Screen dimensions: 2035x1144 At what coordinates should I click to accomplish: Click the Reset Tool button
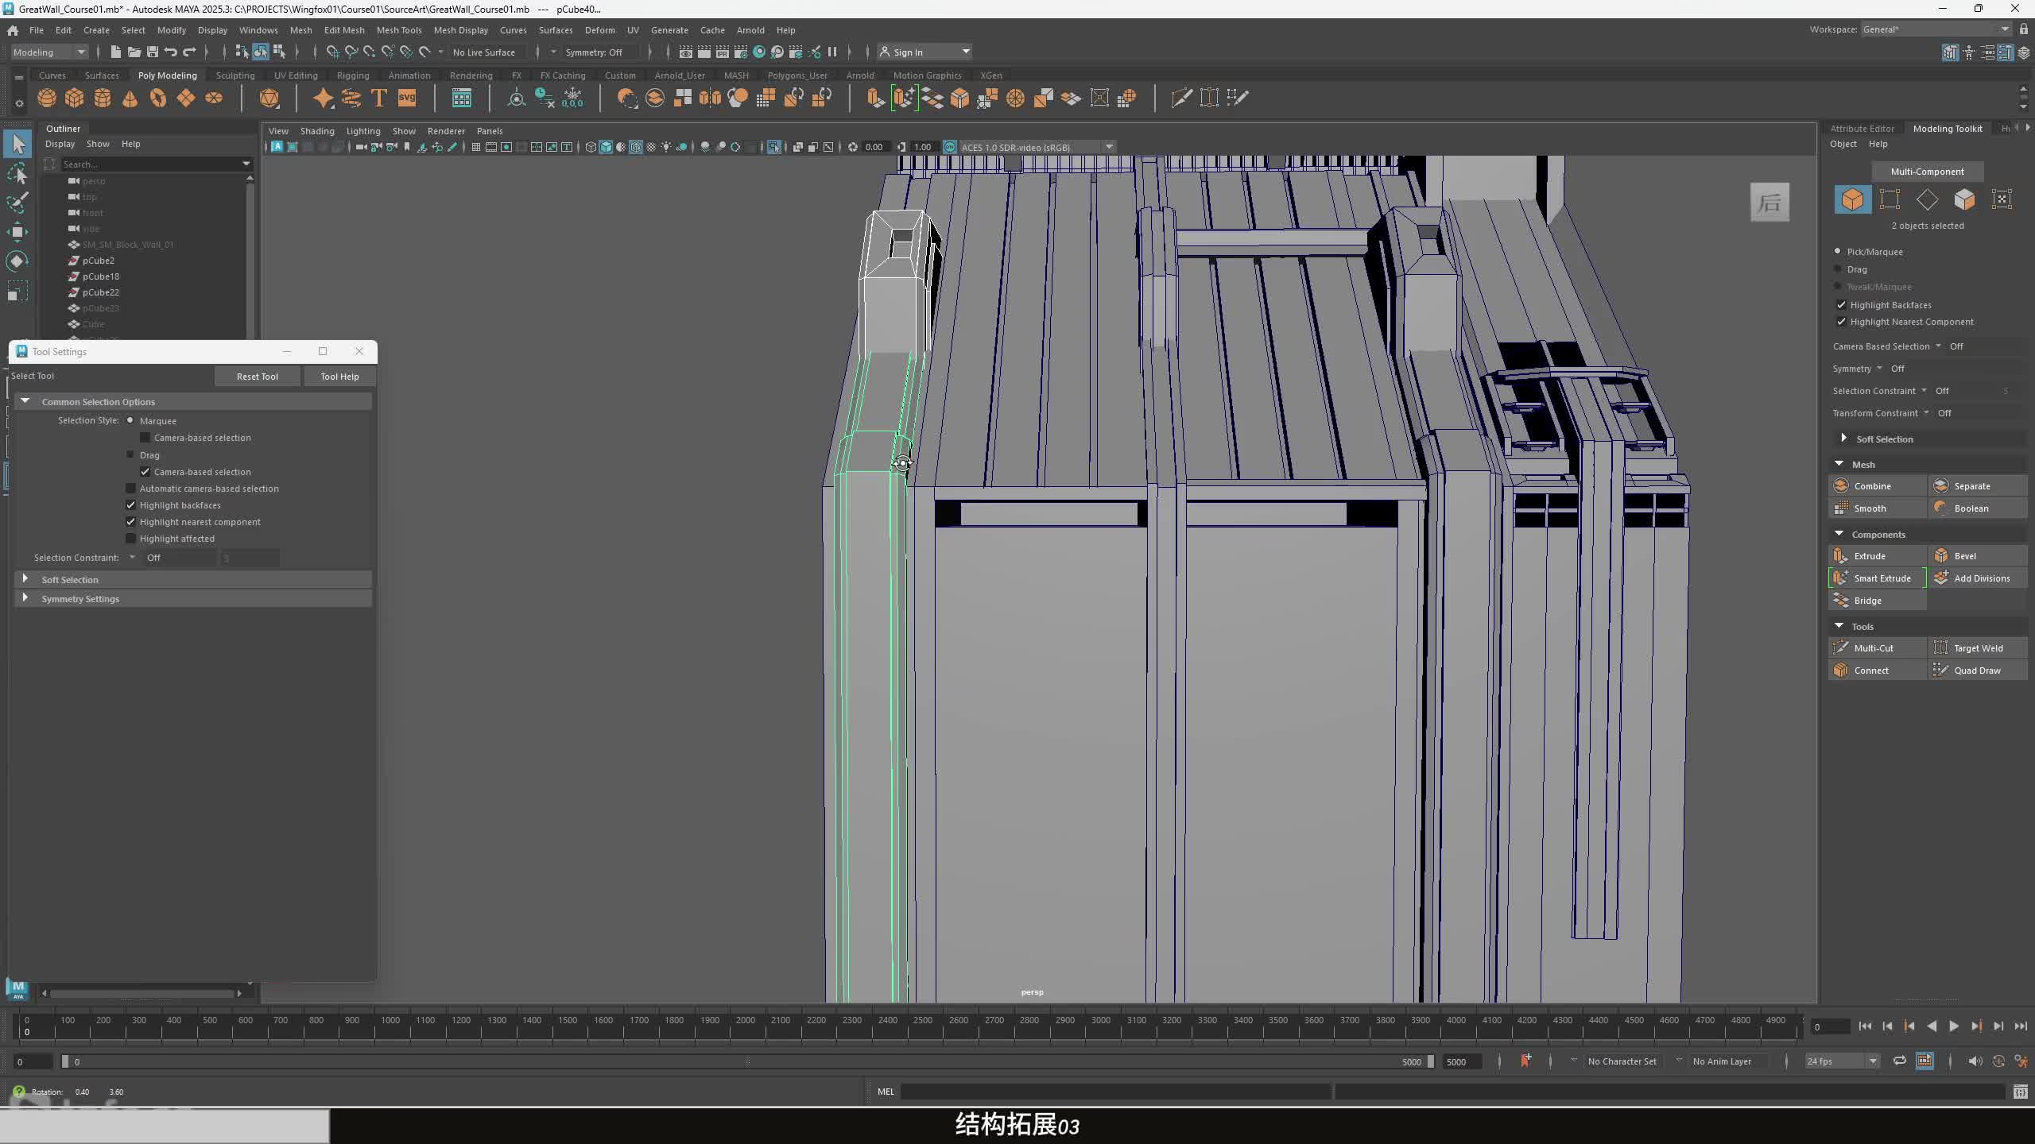[257, 377]
